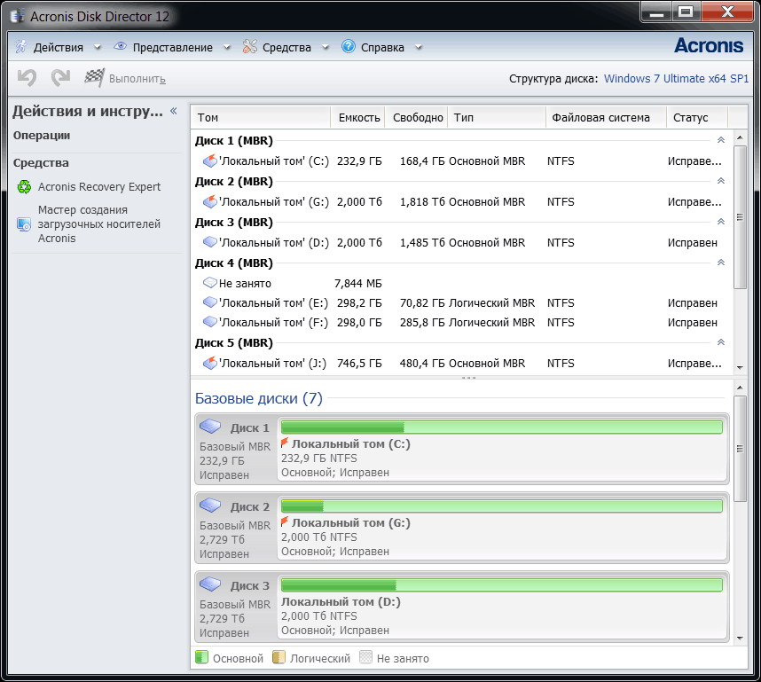Collapse the Диск 1 (MBR) group
The height and width of the screenshot is (682, 761).
coord(721,140)
